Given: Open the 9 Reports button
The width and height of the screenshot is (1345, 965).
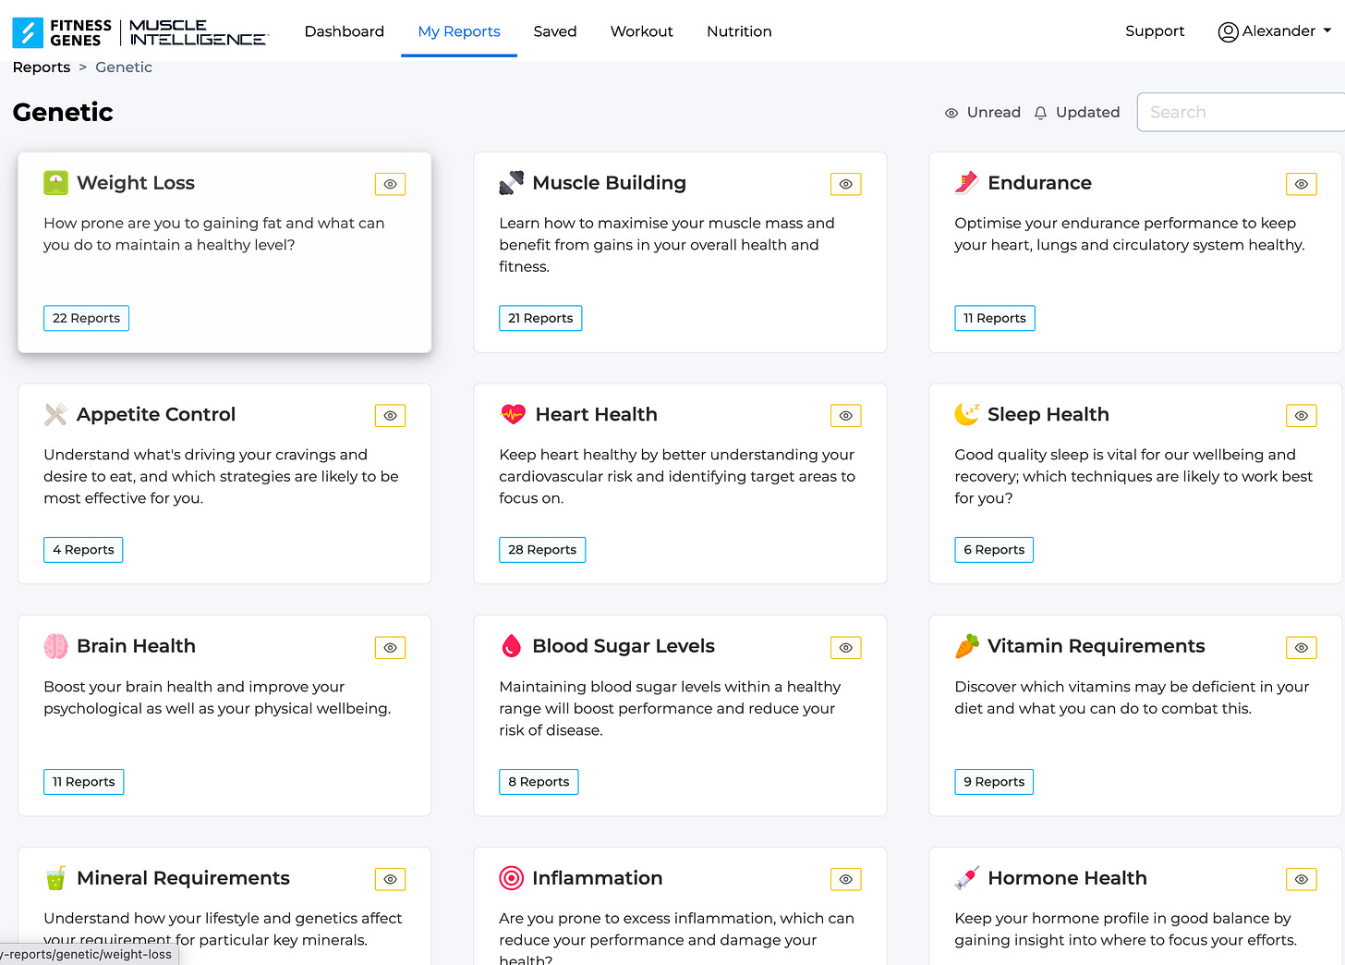Looking at the screenshot, I should [994, 782].
